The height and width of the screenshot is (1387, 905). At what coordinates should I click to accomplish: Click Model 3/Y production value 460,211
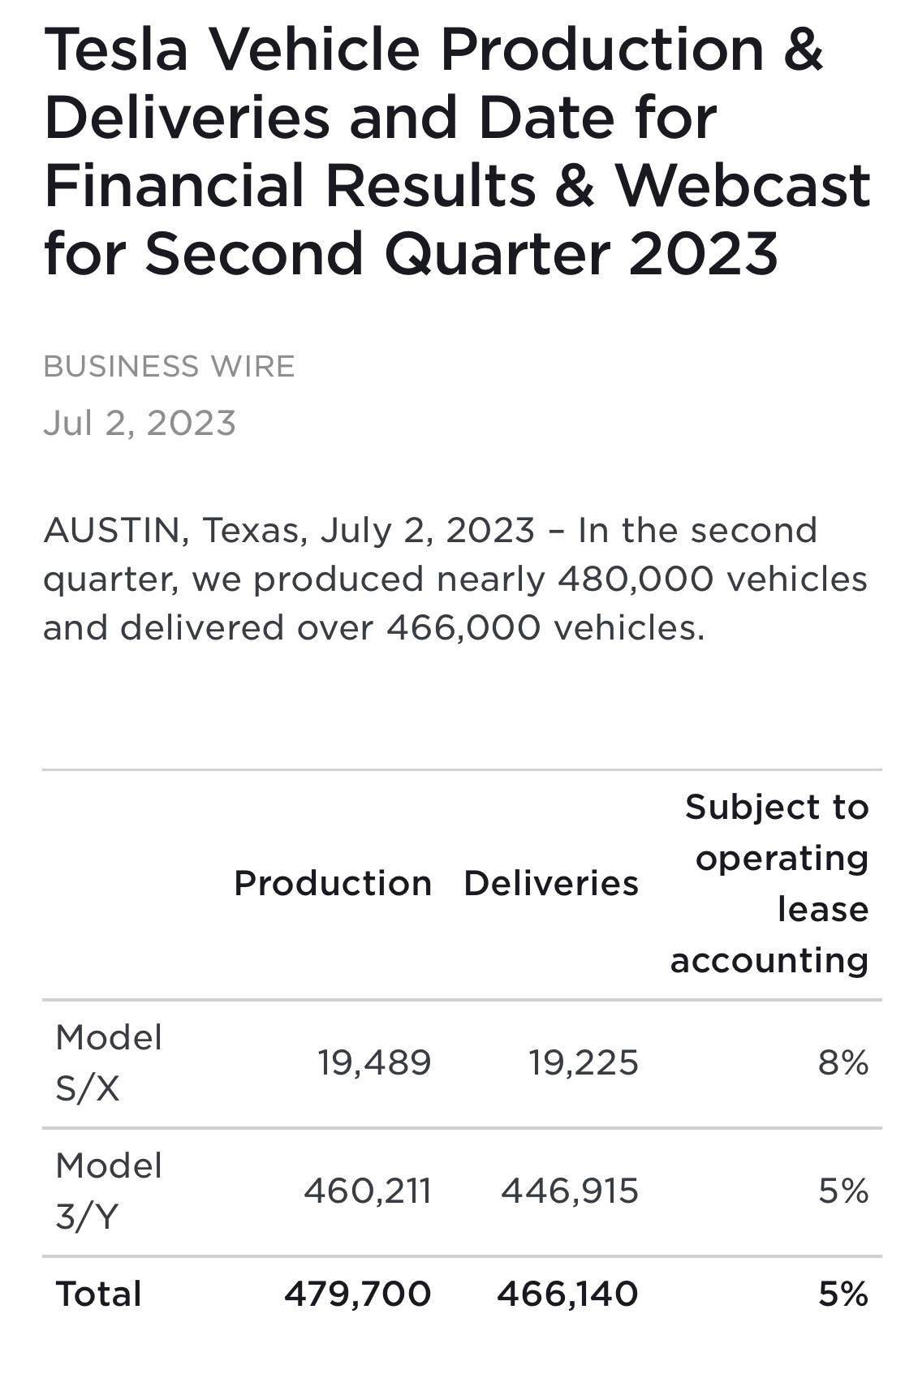coord(368,1191)
